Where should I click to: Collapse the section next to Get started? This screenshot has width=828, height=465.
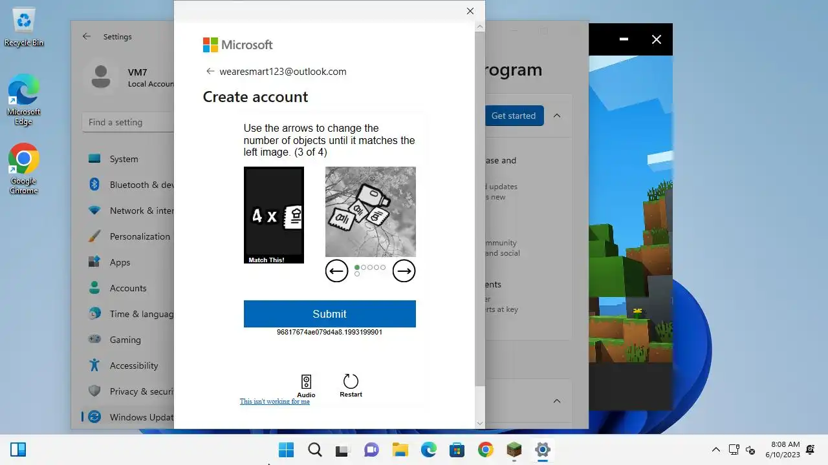557,116
